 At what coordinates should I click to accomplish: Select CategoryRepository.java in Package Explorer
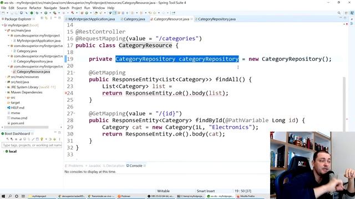point(34,61)
